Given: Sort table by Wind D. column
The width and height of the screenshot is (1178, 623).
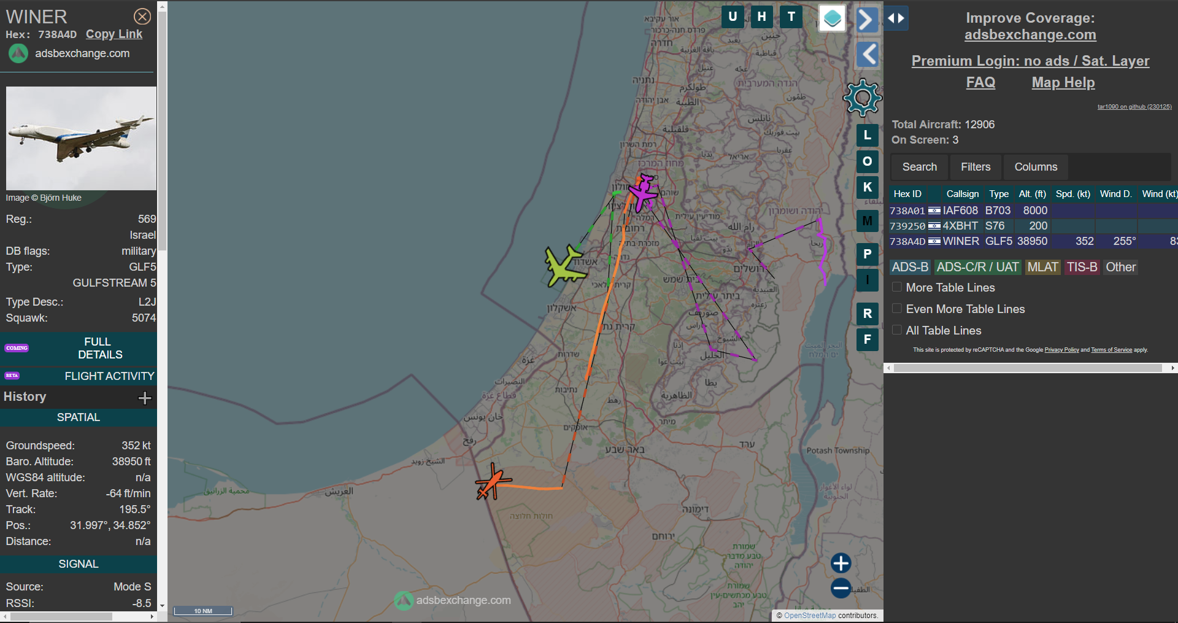Looking at the screenshot, I should click(x=1115, y=194).
